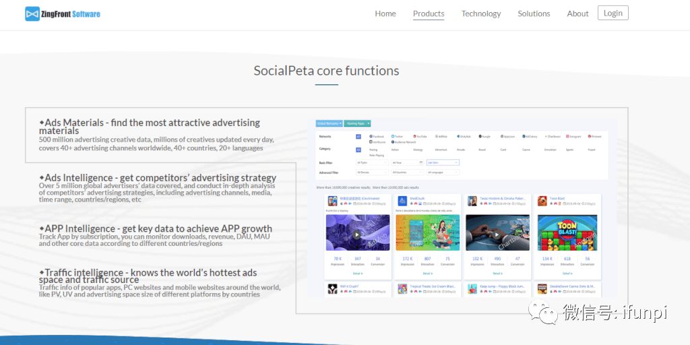The height and width of the screenshot is (345, 690).
Task: Select the Ads Materials feature heading
Action: coord(150,126)
